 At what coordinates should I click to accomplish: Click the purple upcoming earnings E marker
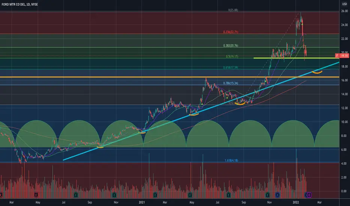(x=309, y=195)
